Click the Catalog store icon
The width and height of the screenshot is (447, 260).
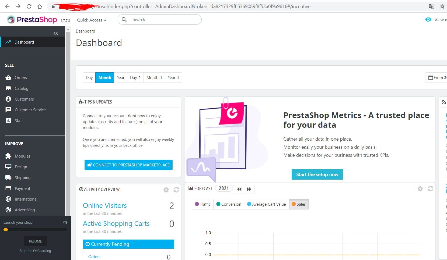pyautogui.click(x=8, y=88)
